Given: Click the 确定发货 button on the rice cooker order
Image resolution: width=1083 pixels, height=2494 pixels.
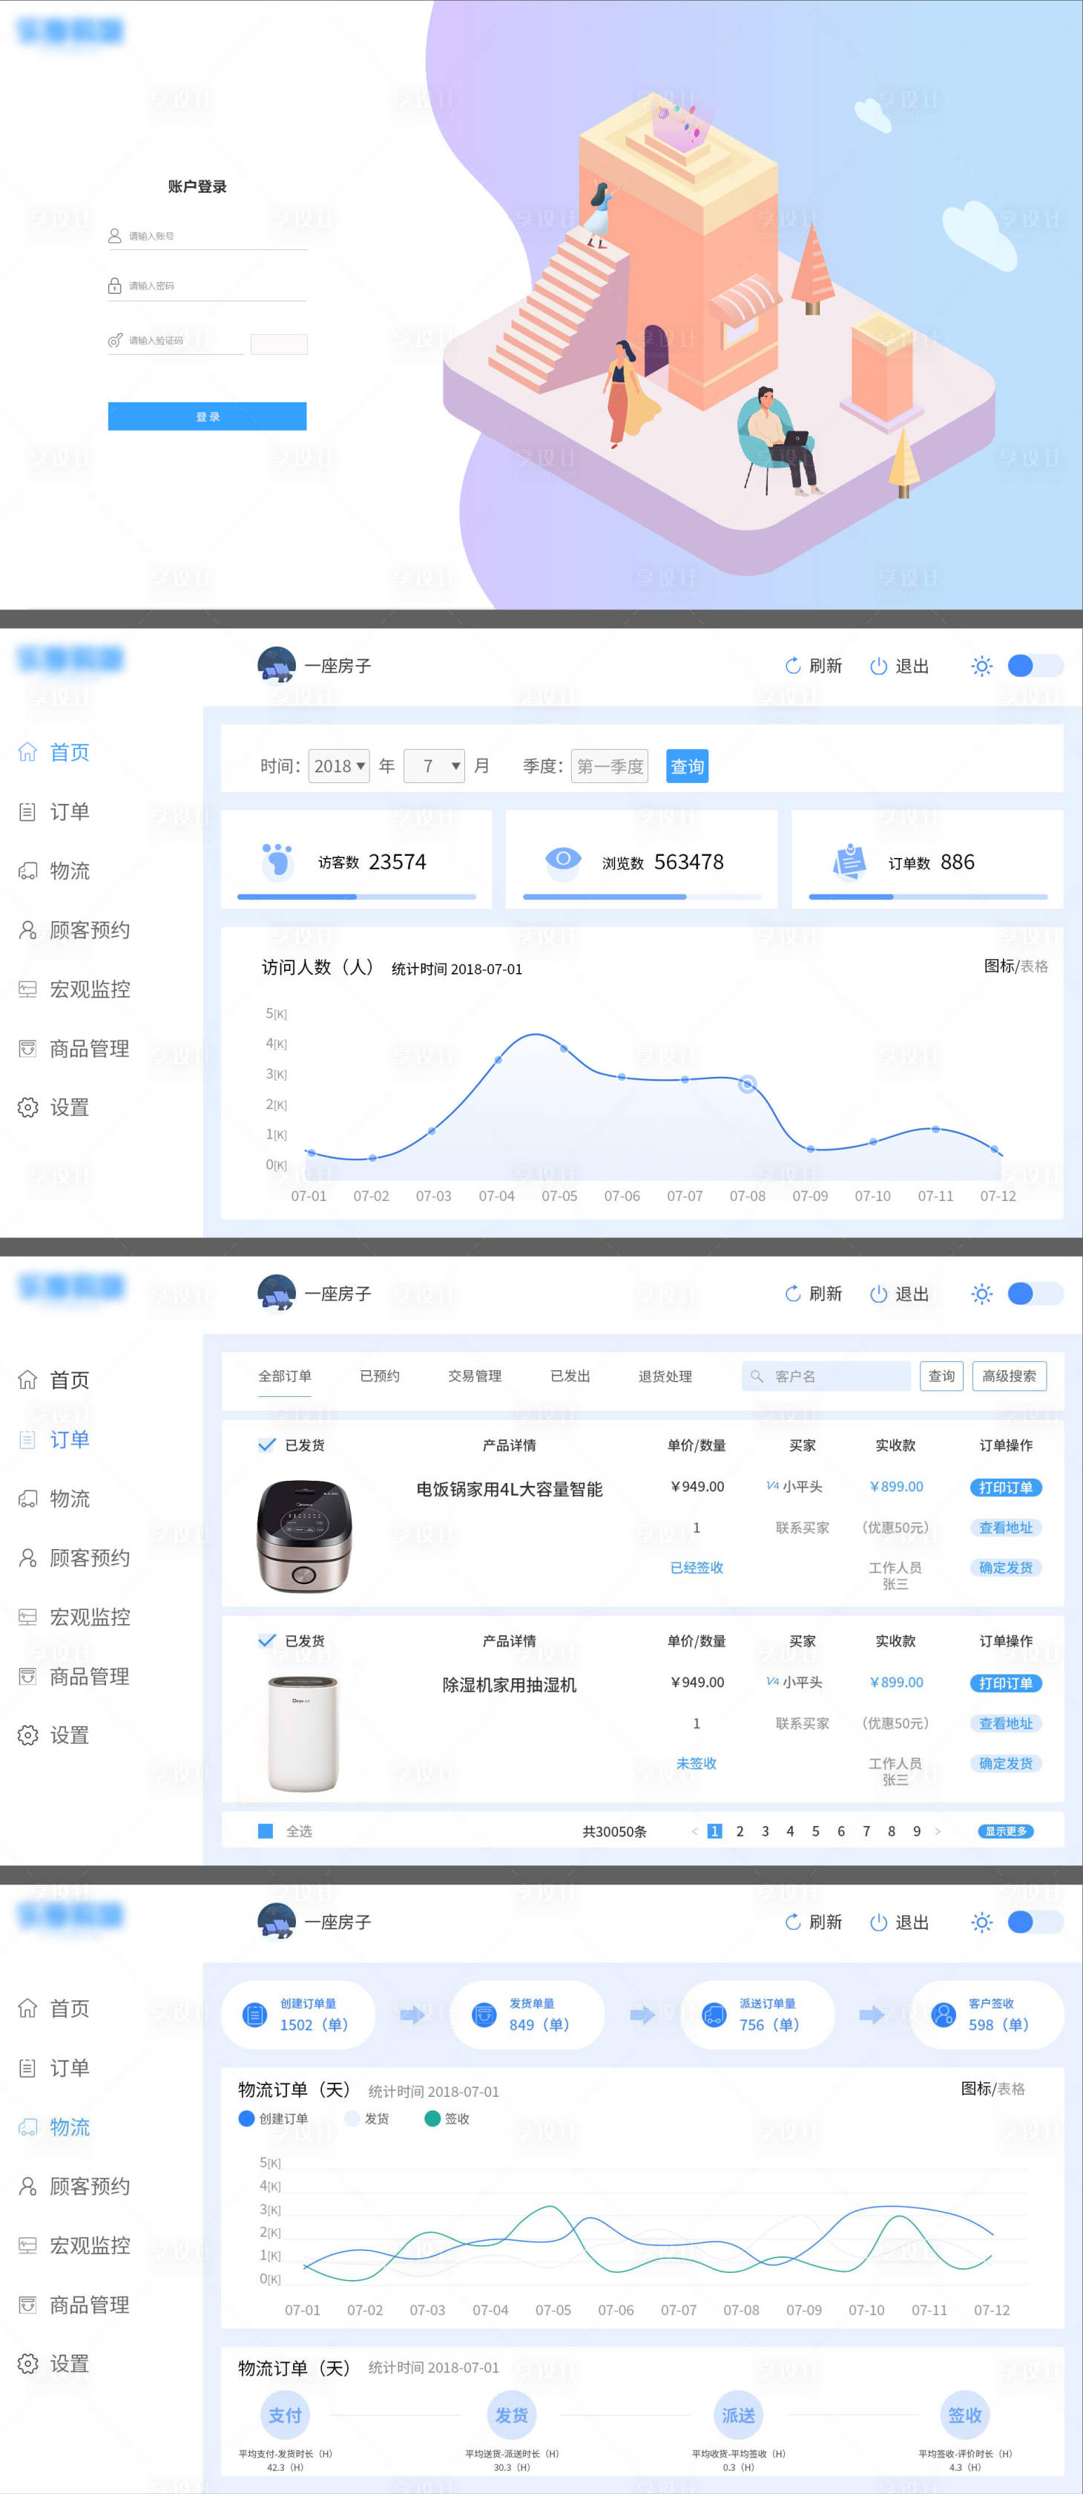Looking at the screenshot, I should coord(1006,1568).
